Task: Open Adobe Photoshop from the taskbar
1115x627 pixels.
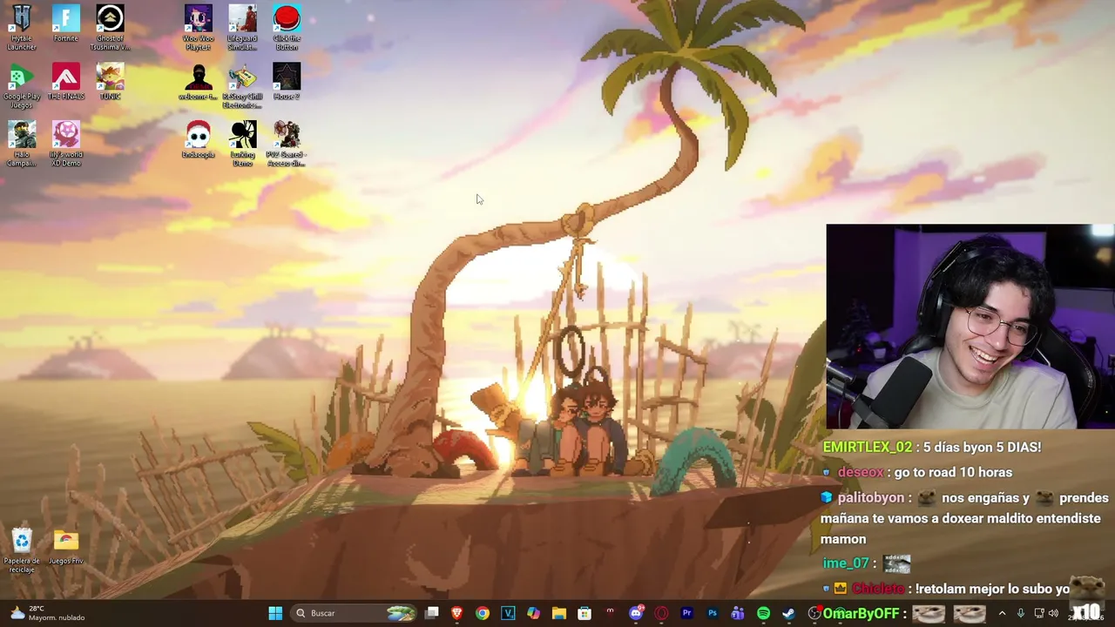Action: tap(713, 613)
